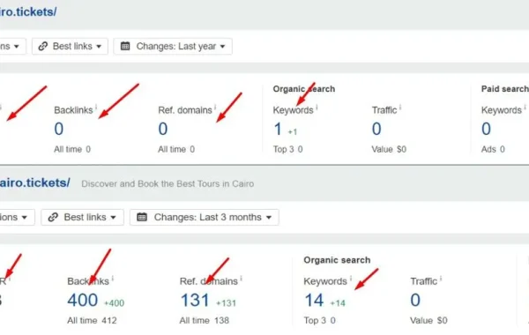Image resolution: width=529 pixels, height=335 pixels.
Task: Open the 14 organic keywords value
Action: pos(314,300)
